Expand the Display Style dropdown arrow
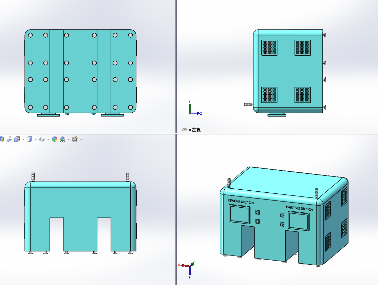Viewport: 378px width, 285px height. tap(36, 139)
